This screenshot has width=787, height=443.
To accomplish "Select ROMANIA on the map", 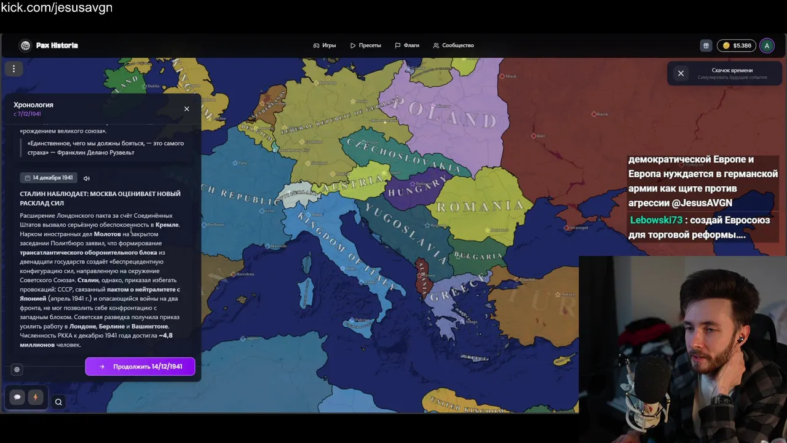I will click(x=481, y=206).
